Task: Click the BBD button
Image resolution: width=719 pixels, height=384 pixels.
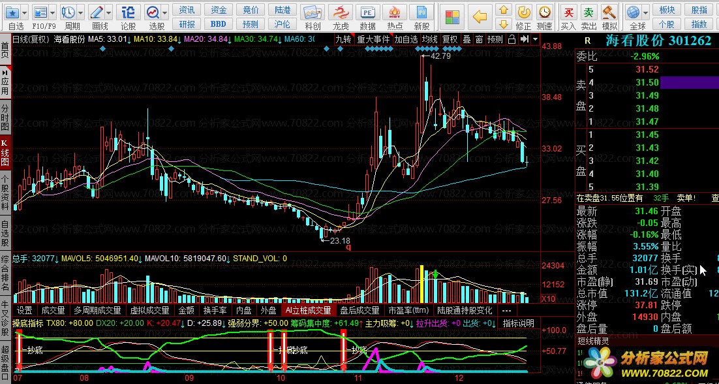Action: (219, 24)
